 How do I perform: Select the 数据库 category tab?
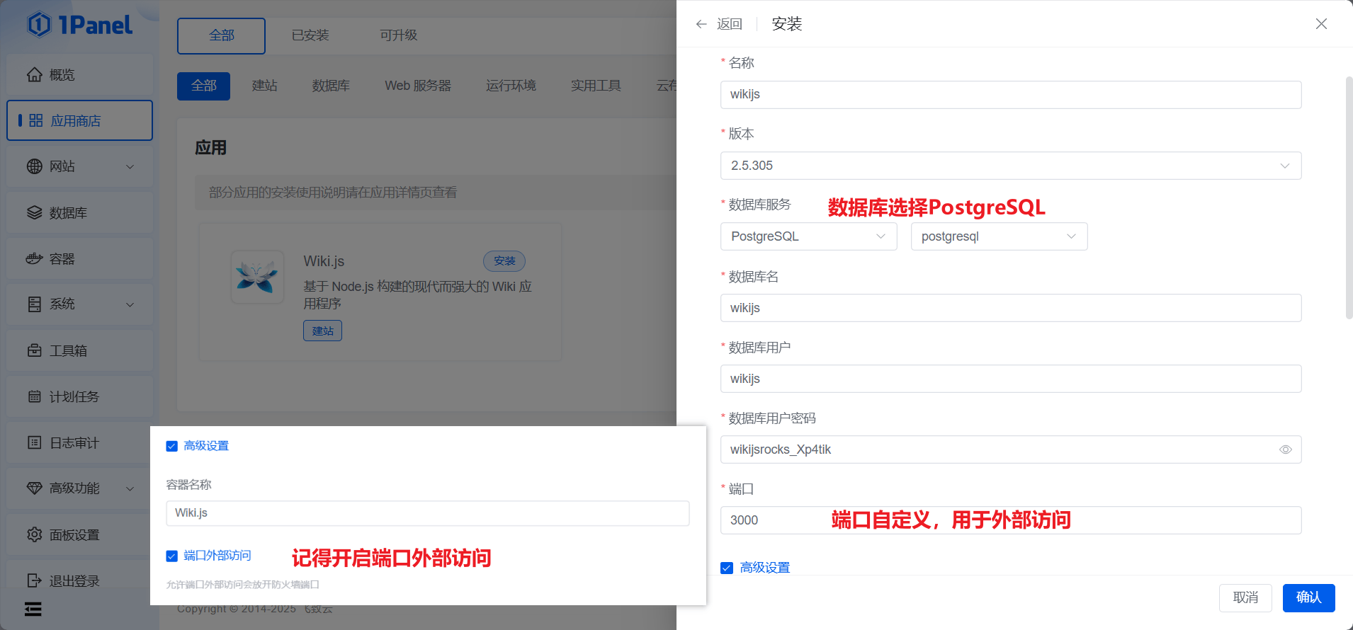click(331, 86)
